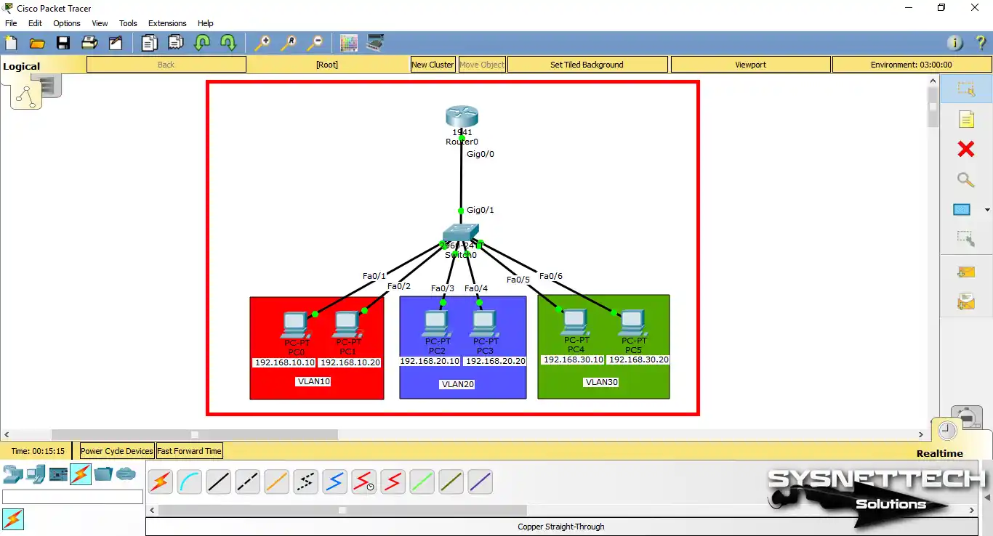Choose the Copper Cross-Over dashed cable
The image size is (993, 536).
[x=247, y=482]
